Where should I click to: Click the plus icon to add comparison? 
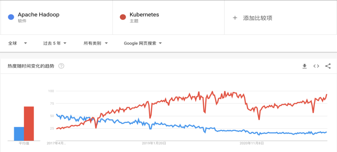coord(235,18)
